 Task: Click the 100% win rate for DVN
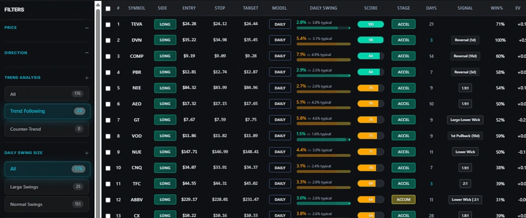coord(500,40)
